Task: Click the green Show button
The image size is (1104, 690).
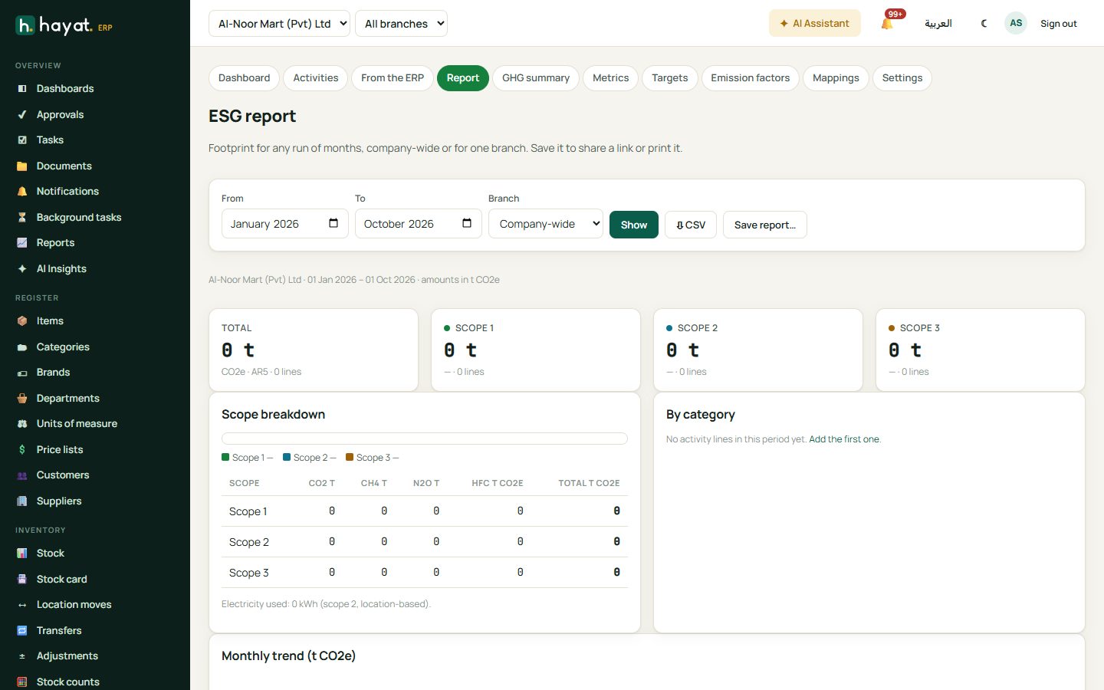Action: (634, 225)
